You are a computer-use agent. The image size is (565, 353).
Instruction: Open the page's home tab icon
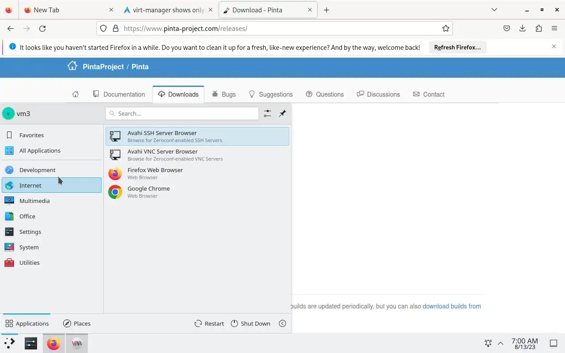click(75, 94)
